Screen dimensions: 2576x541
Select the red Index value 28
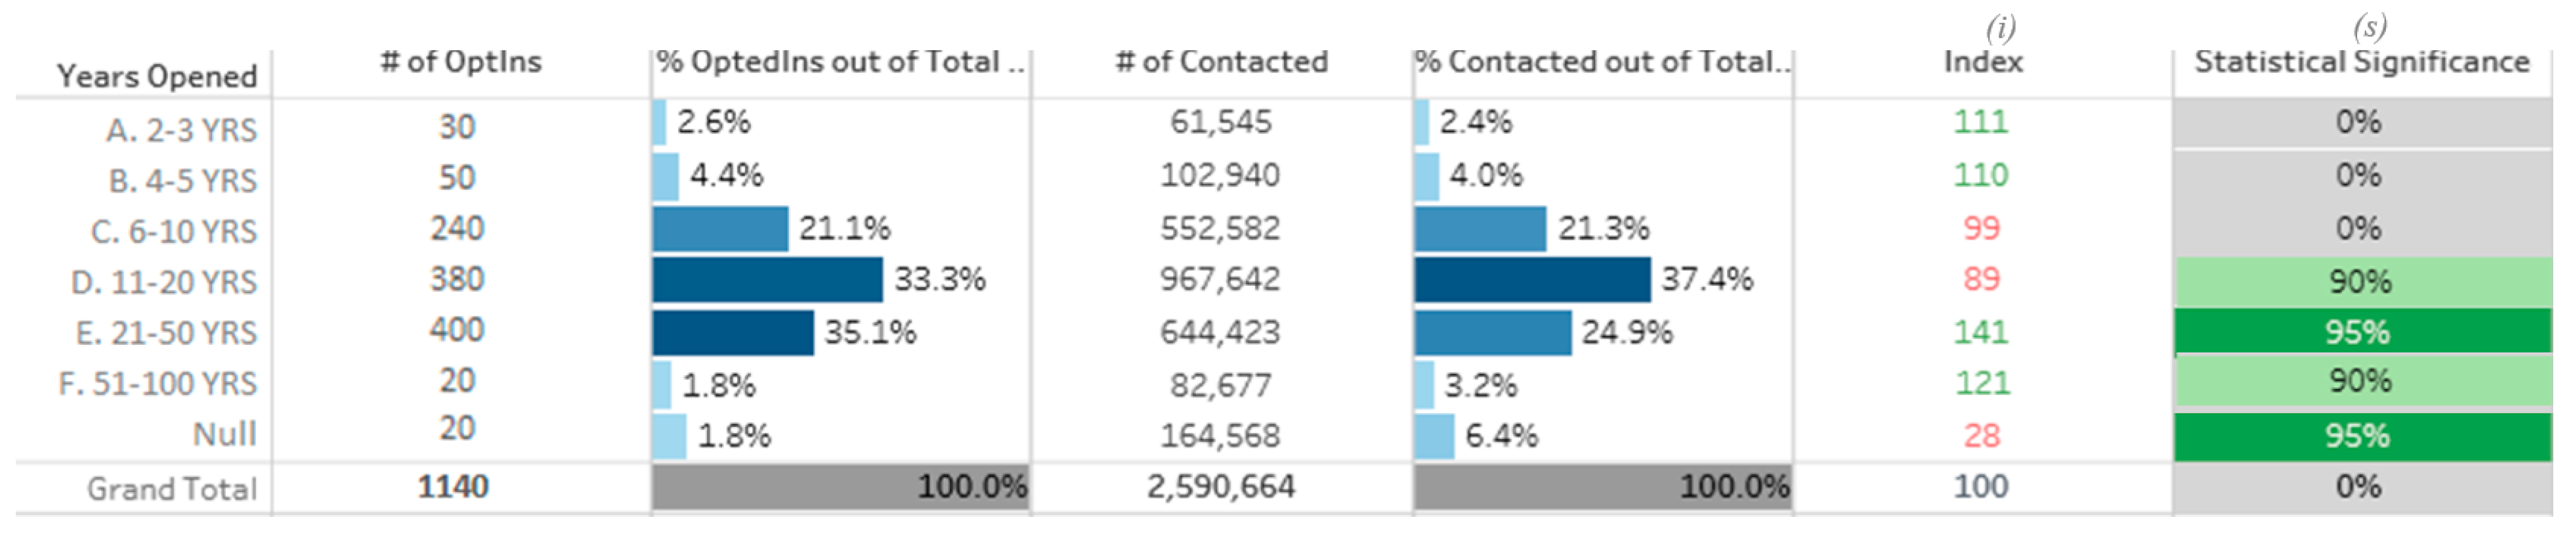1982,436
